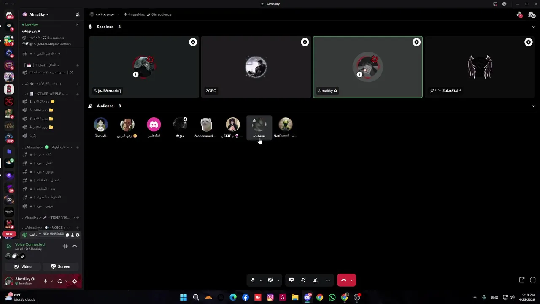Dismiss the Live Now stage banner
The image size is (540, 304).
click(77, 24)
